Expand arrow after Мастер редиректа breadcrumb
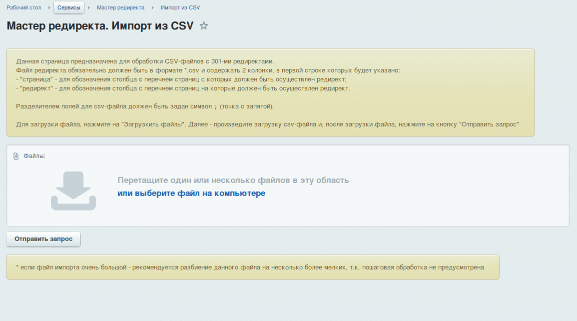 click(153, 8)
